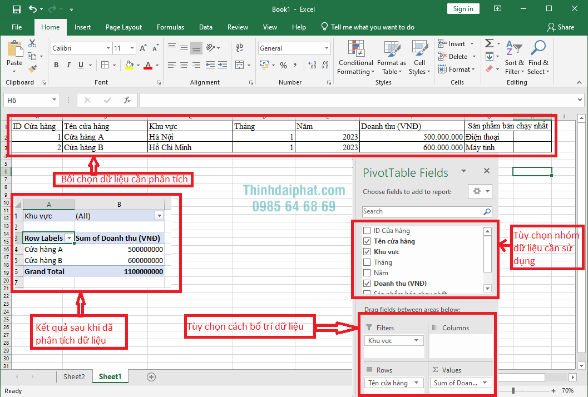Decrease decimal places
Screen dimensions: 588x397
click(x=325, y=65)
